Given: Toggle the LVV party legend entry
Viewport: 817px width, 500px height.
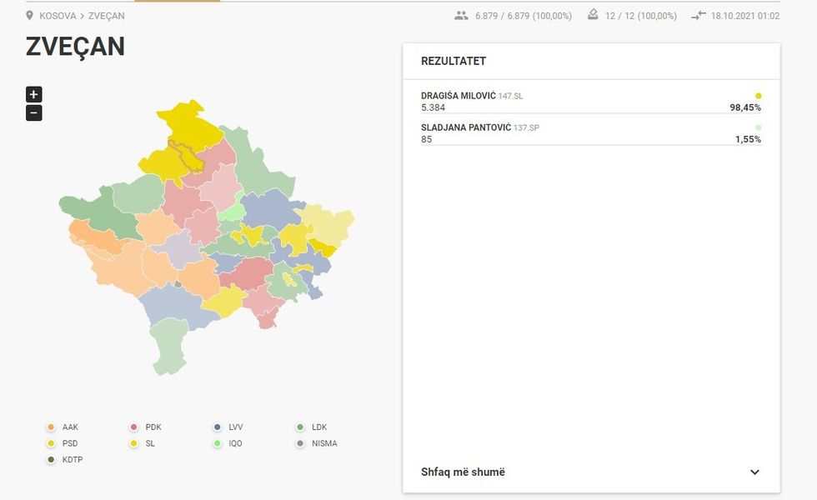Looking at the screenshot, I should click(x=229, y=427).
